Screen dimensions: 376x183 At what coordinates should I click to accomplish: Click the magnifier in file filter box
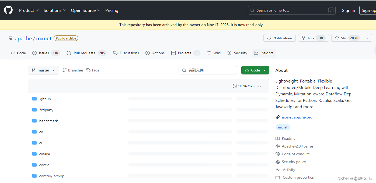(x=184, y=70)
